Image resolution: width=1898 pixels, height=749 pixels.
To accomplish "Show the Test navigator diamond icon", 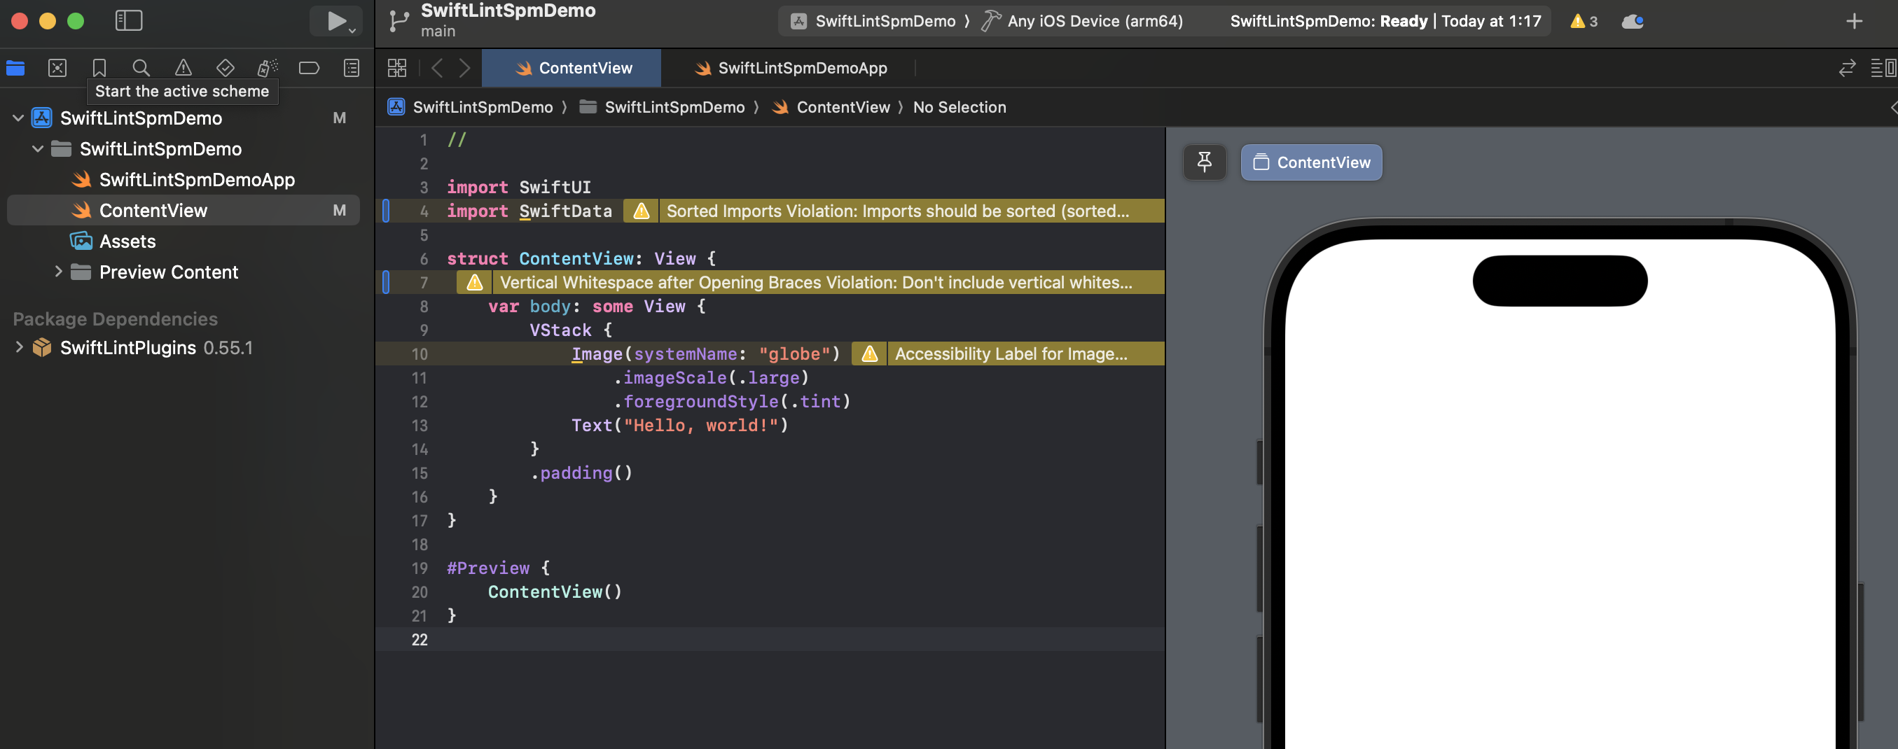I will coord(226,69).
